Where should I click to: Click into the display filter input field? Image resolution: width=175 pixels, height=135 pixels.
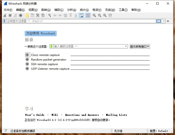(81, 21)
